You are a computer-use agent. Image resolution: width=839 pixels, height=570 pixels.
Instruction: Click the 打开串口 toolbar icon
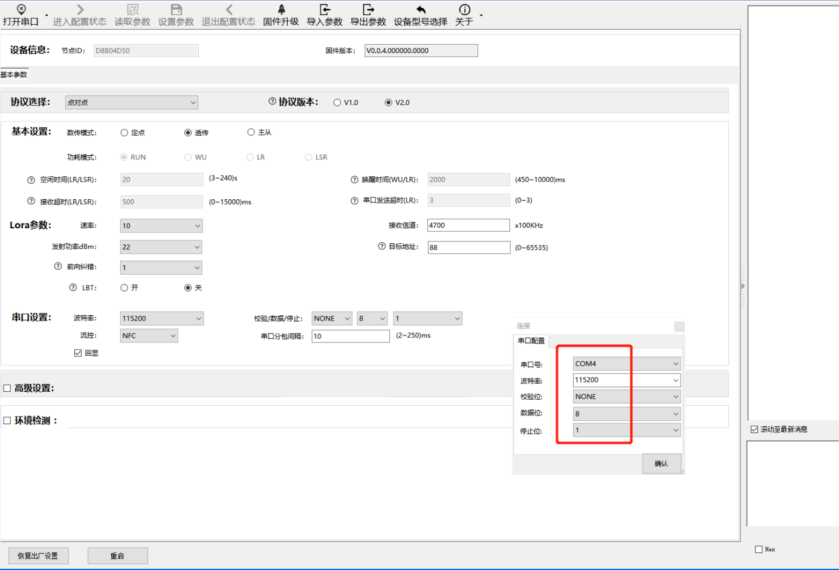(x=21, y=10)
